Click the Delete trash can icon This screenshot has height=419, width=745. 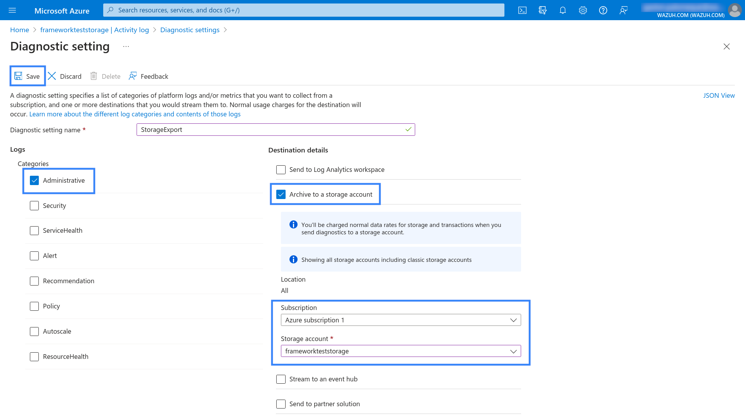click(x=94, y=76)
